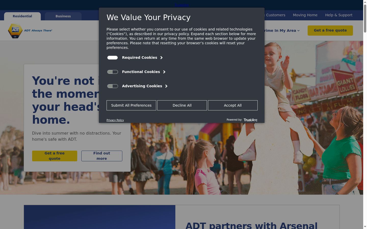Expand the Advertising Cookies section chevron
Image resolution: width=367 pixels, height=229 pixels.
tap(166, 86)
